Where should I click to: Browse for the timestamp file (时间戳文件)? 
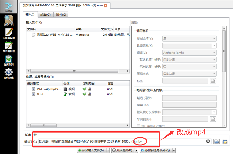pos(213,119)
